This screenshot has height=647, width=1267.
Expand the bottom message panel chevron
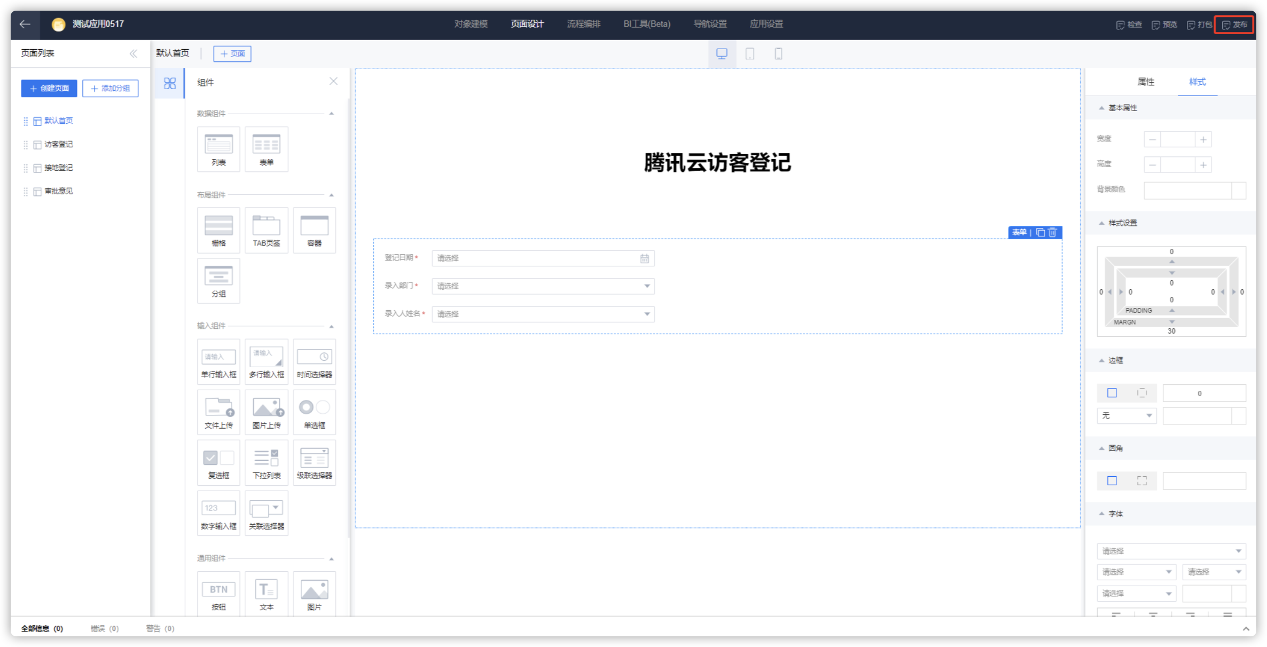click(1246, 629)
